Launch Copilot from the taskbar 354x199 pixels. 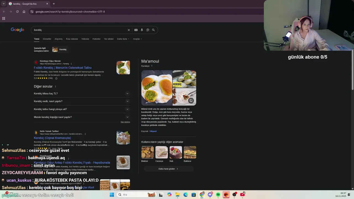pyautogui.click(x=169, y=195)
